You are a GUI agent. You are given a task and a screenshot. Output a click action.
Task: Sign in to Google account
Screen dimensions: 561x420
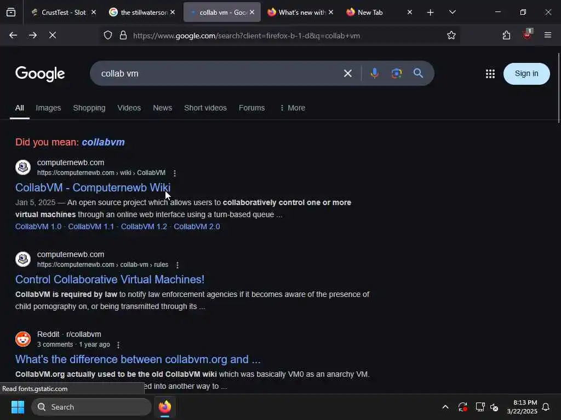526,74
